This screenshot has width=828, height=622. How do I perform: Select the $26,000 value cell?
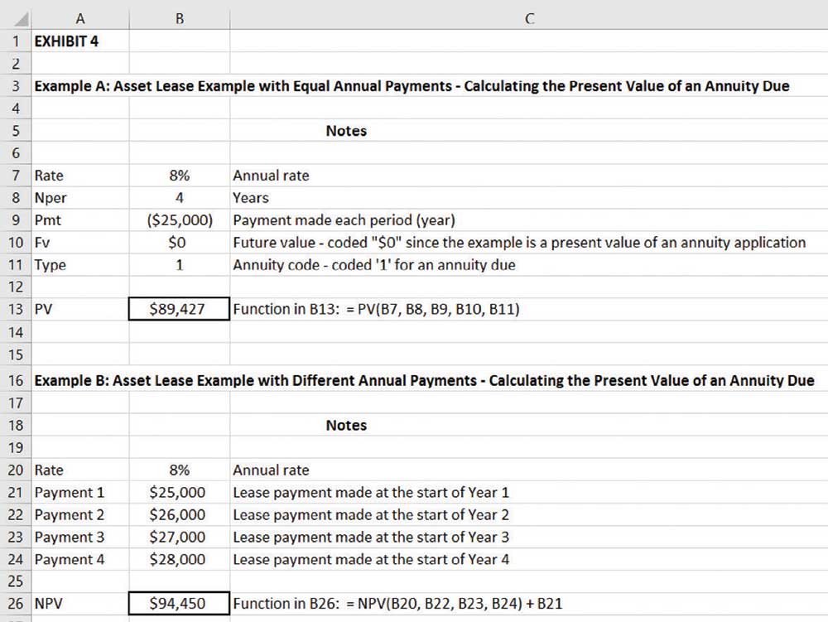tap(180, 515)
